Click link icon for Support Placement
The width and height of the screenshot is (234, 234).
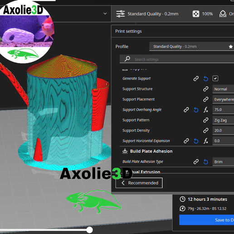pos(206,99)
